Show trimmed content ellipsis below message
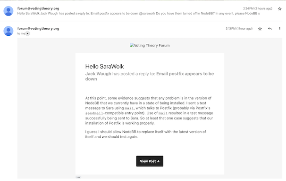The image size is (286, 181). pos(78,177)
